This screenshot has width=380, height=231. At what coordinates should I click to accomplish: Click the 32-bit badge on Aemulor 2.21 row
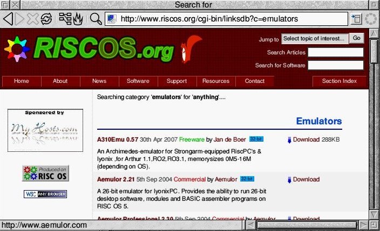pyautogui.click(x=247, y=179)
